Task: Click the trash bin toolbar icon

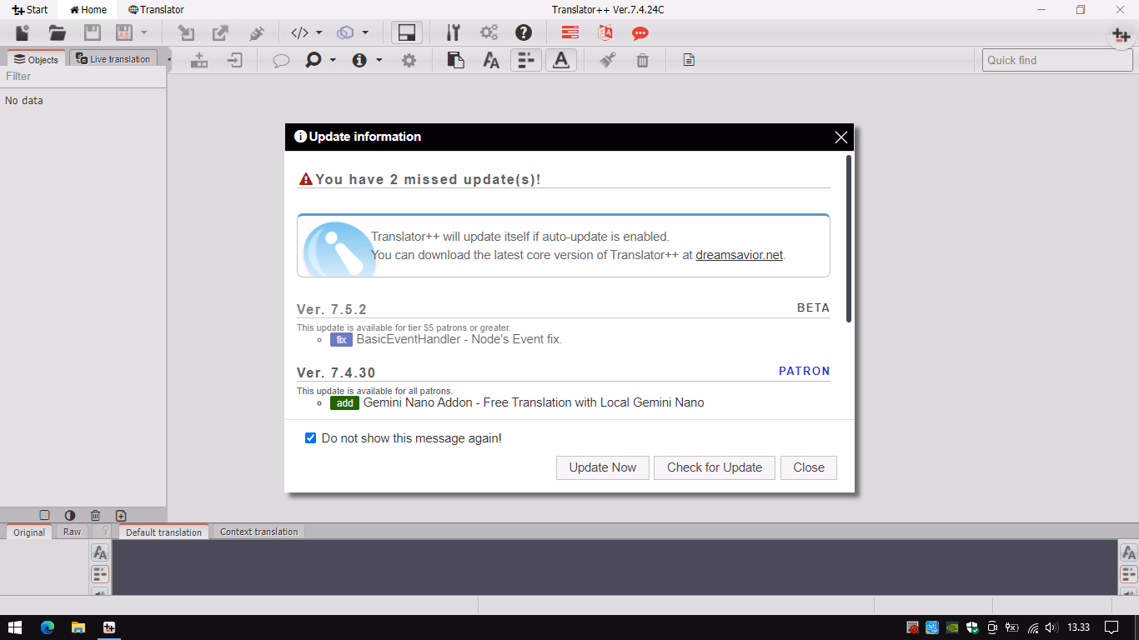Action: click(642, 60)
